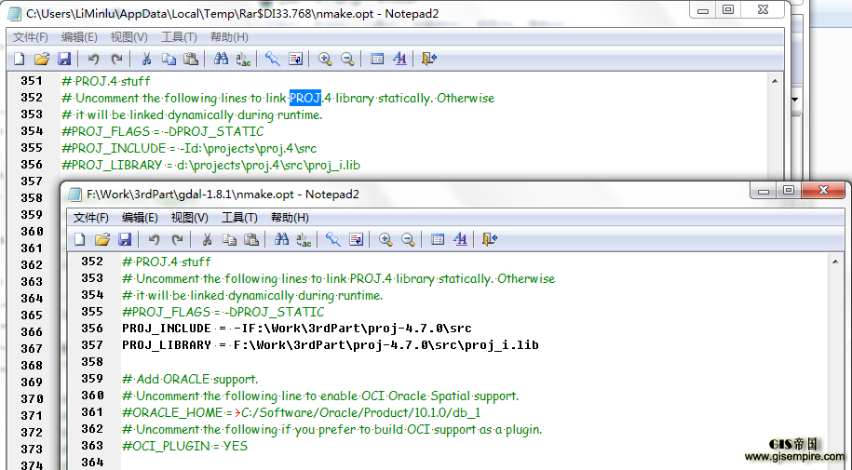This screenshot has height=470, width=852.
Task: Redo icon in the back Temp nmake.opt window
Action: point(116,59)
